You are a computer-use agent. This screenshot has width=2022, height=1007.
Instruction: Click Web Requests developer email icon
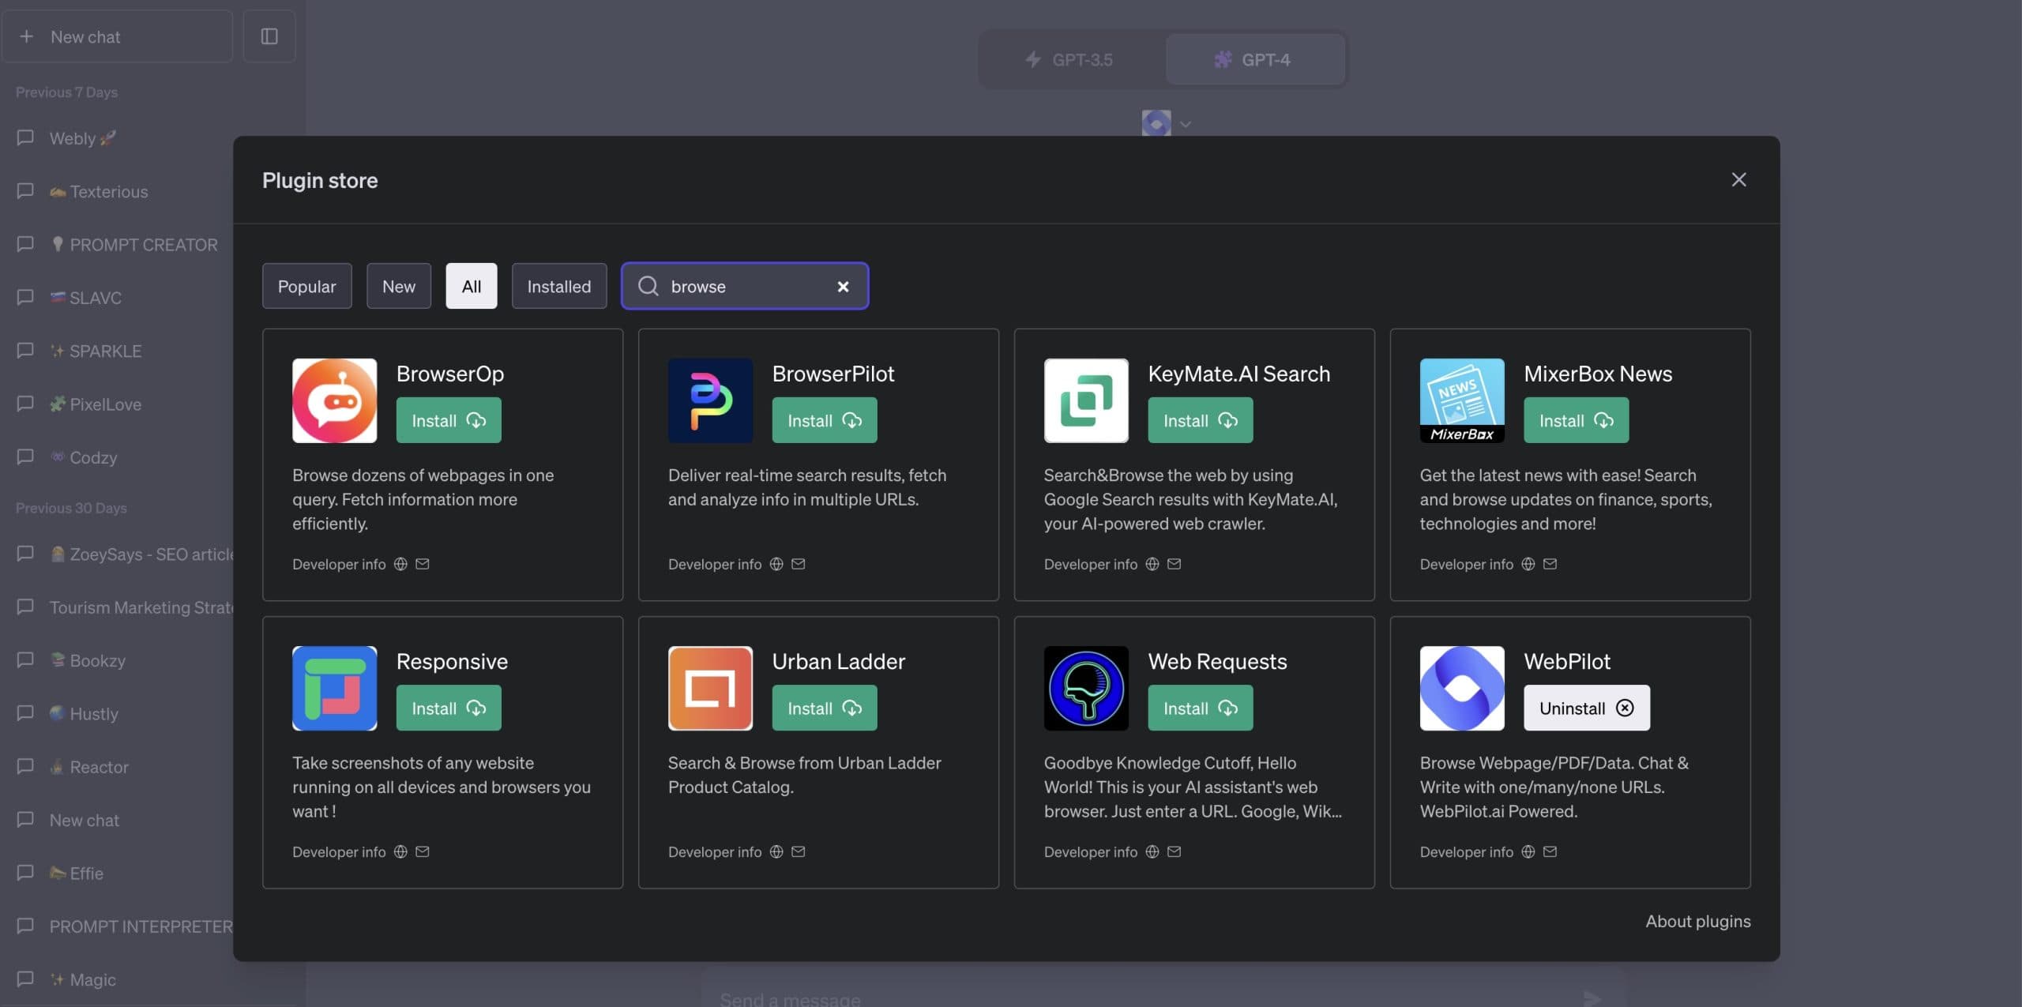click(1174, 851)
